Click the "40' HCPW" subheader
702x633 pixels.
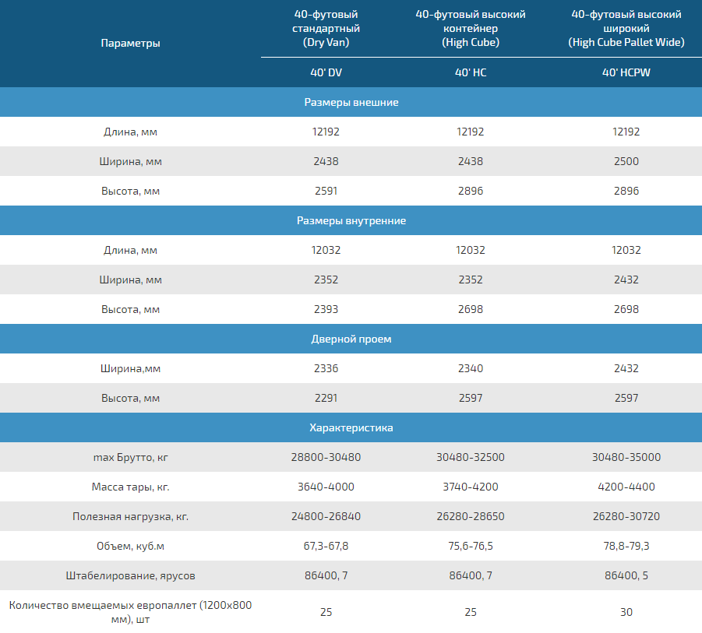[626, 72]
